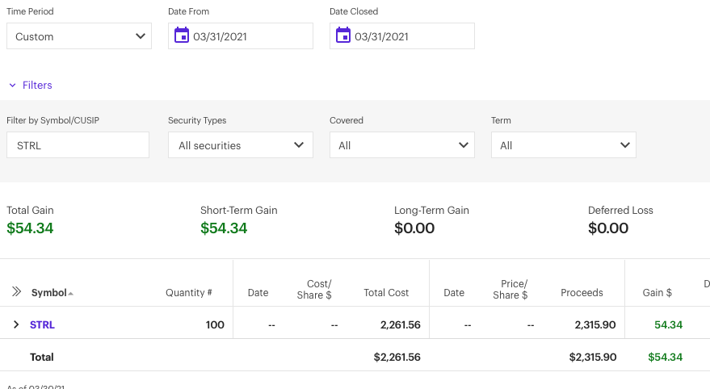710x389 pixels.
Task: Open the Time Period dropdown
Action: pyautogui.click(x=79, y=36)
